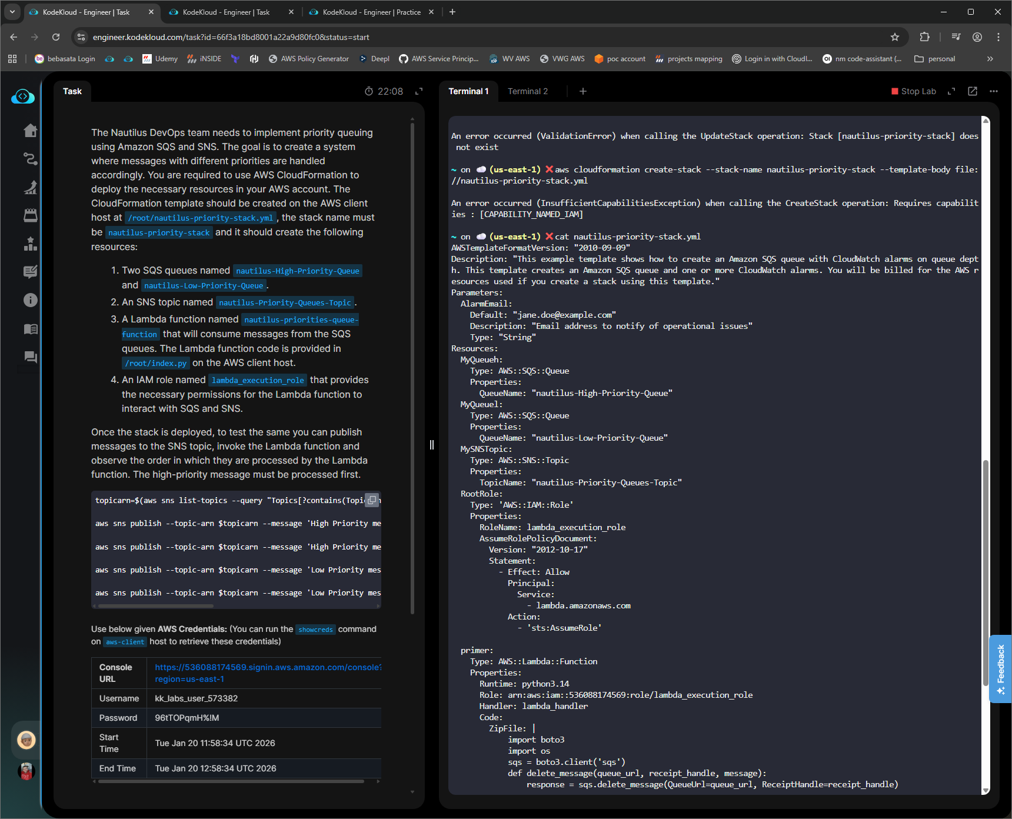The width and height of the screenshot is (1012, 819).
Task: Switch to Terminal 2 tab
Action: (527, 91)
